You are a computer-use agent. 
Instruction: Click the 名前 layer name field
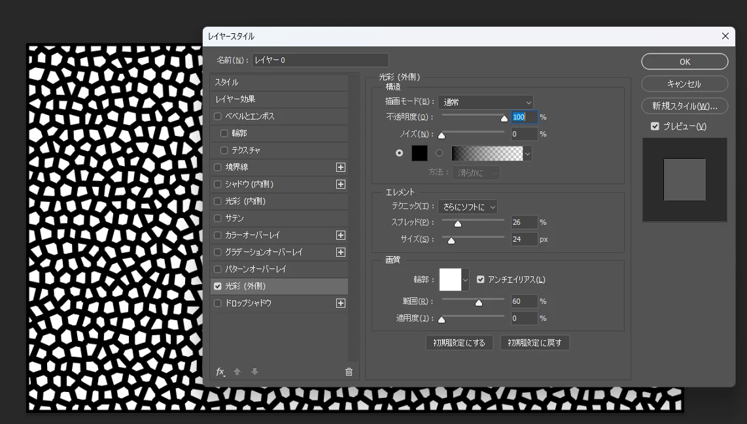coord(320,60)
